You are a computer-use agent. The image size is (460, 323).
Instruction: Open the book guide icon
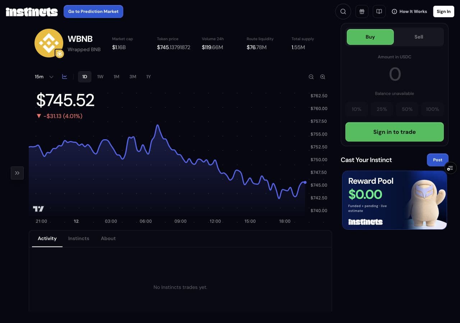click(379, 11)
